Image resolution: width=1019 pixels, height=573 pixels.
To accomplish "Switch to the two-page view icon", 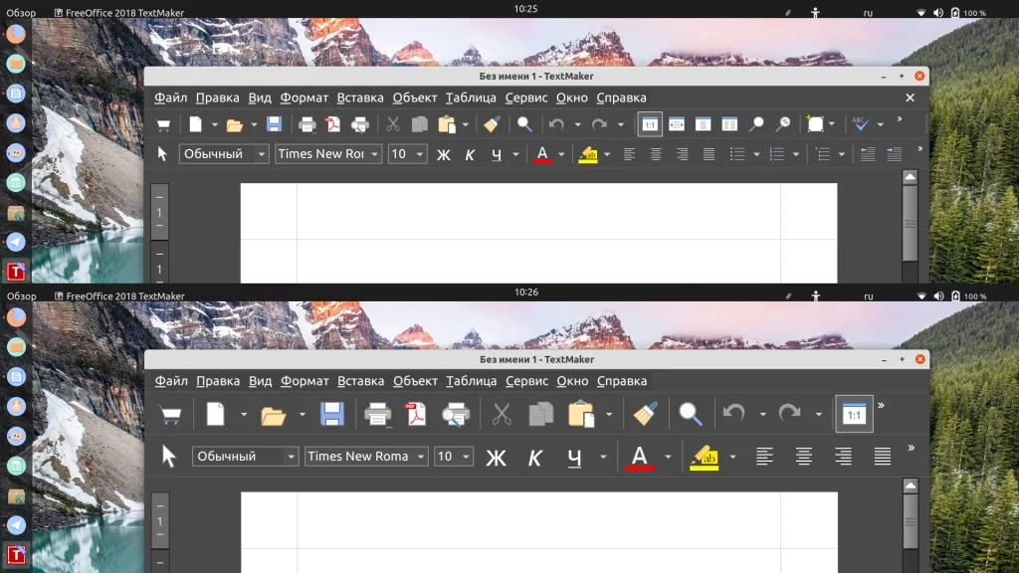I will pos(729,124).
